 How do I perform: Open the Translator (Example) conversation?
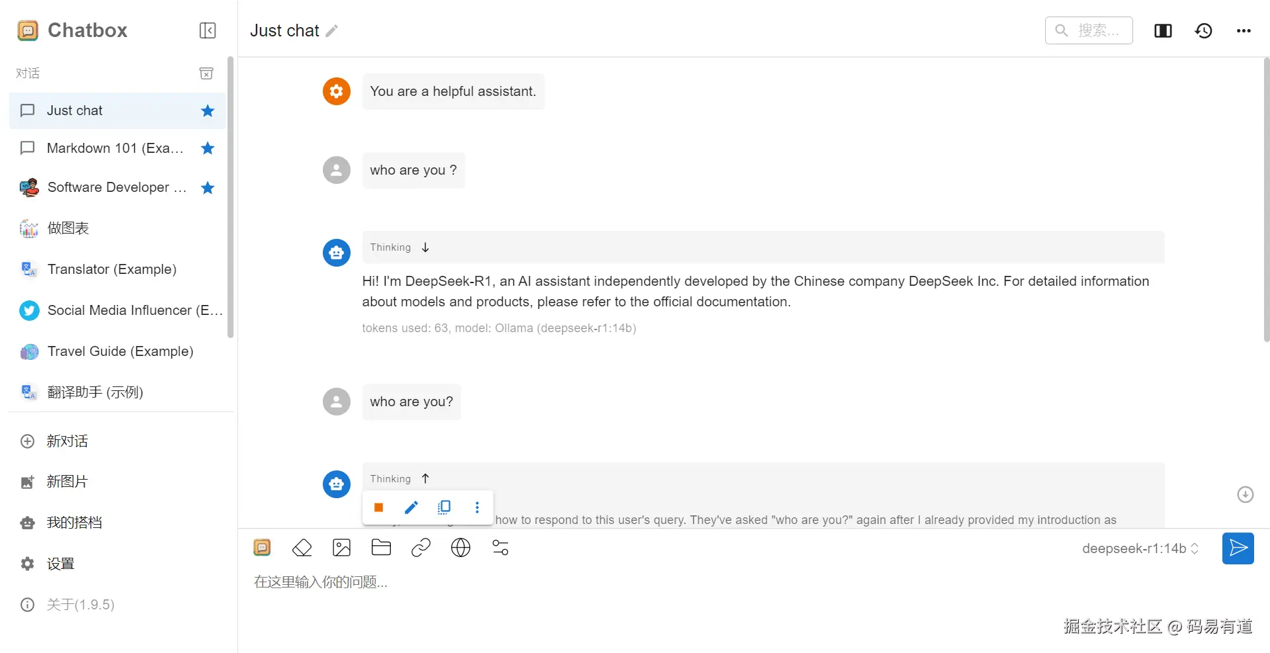[x=112, y=269]
